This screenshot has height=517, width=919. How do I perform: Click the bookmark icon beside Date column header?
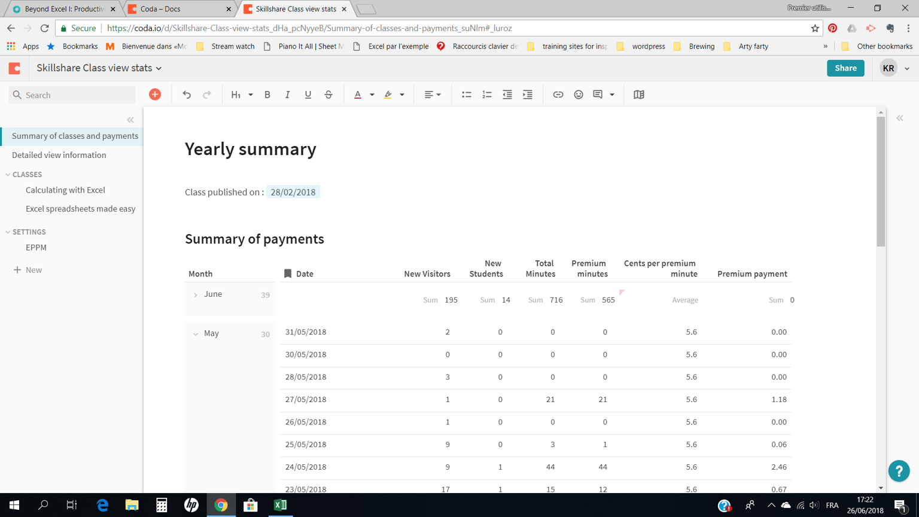(288, 273)
